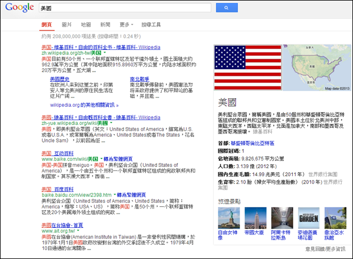Open 搜尋工具 options
353x259 pixels.
click(x=151, y=24)
